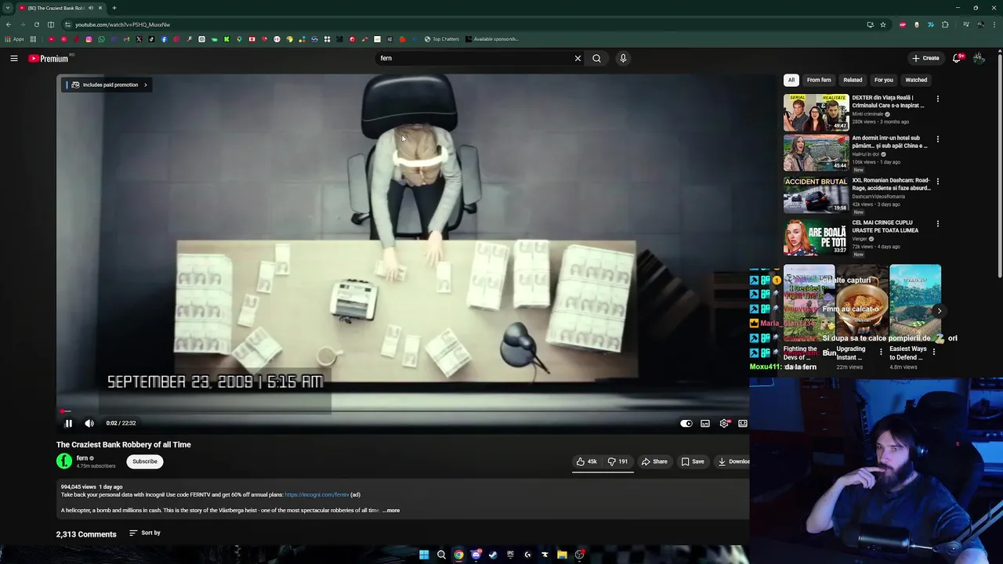Image resolution: width=1003 pixels, height=564 pixels.
Task: Open Discord from the taskbar
Action: tap(476, 555)
